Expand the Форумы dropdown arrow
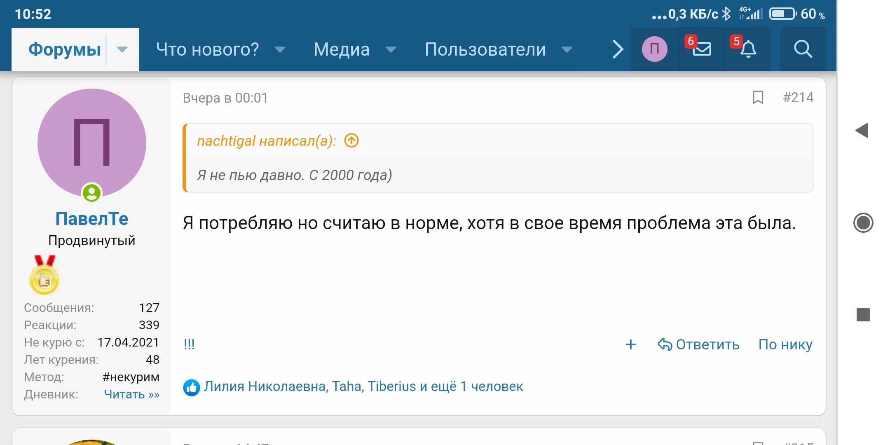This screenshot has width=890, height=445. pos(122,50)
